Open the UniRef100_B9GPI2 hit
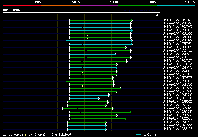 coord(178,122)
